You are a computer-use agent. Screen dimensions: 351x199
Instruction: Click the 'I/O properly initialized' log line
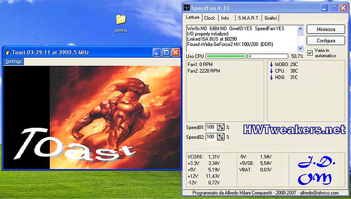208,34
